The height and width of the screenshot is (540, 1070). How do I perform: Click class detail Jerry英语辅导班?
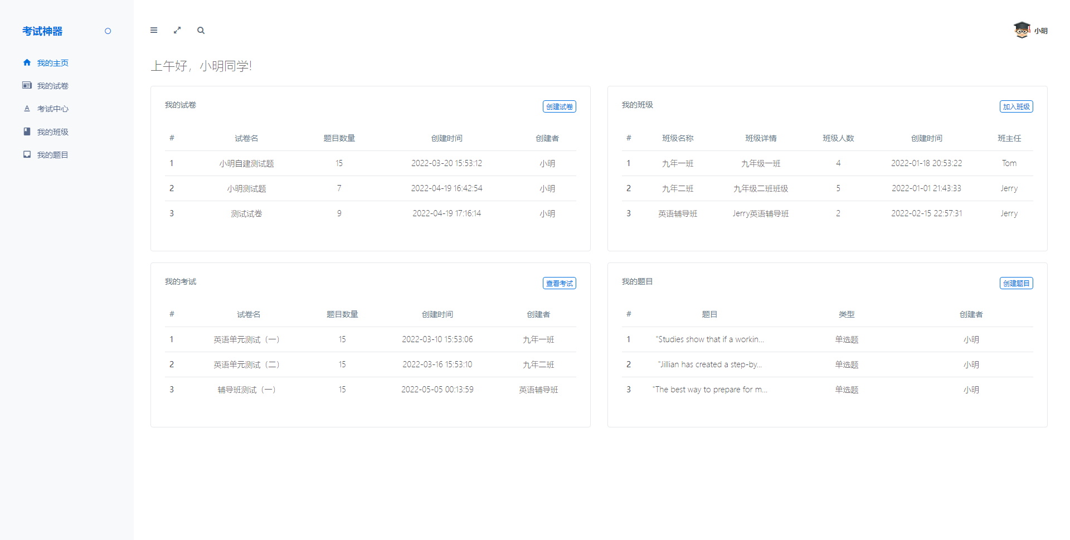761,213
